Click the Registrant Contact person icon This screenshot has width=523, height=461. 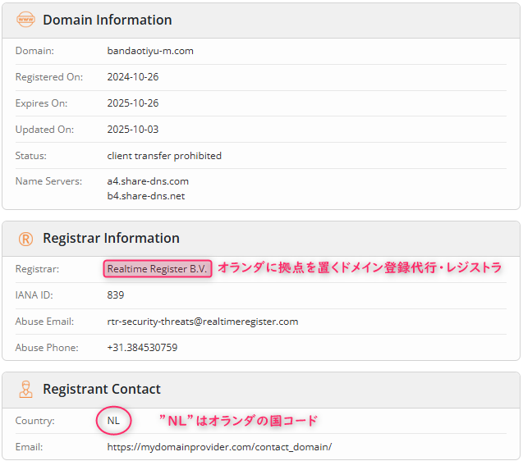pos(26,390)
